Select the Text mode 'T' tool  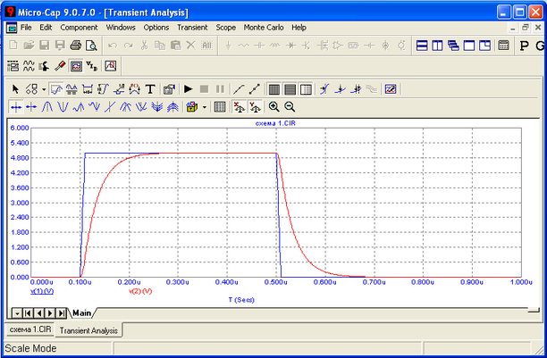150,88
